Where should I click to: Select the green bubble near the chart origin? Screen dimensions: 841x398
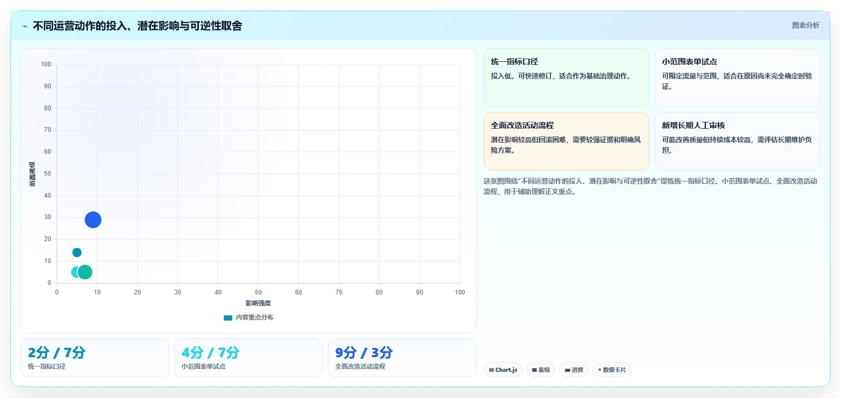point(85,272)
